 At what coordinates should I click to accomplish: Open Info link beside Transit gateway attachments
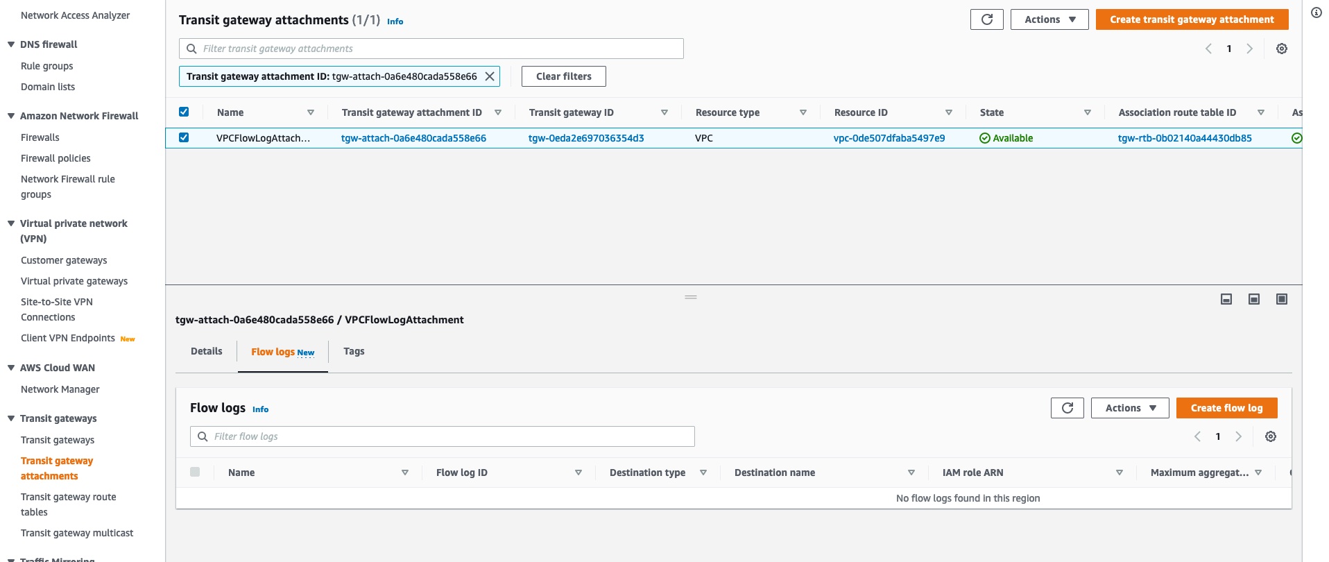(x=395, y=22)
